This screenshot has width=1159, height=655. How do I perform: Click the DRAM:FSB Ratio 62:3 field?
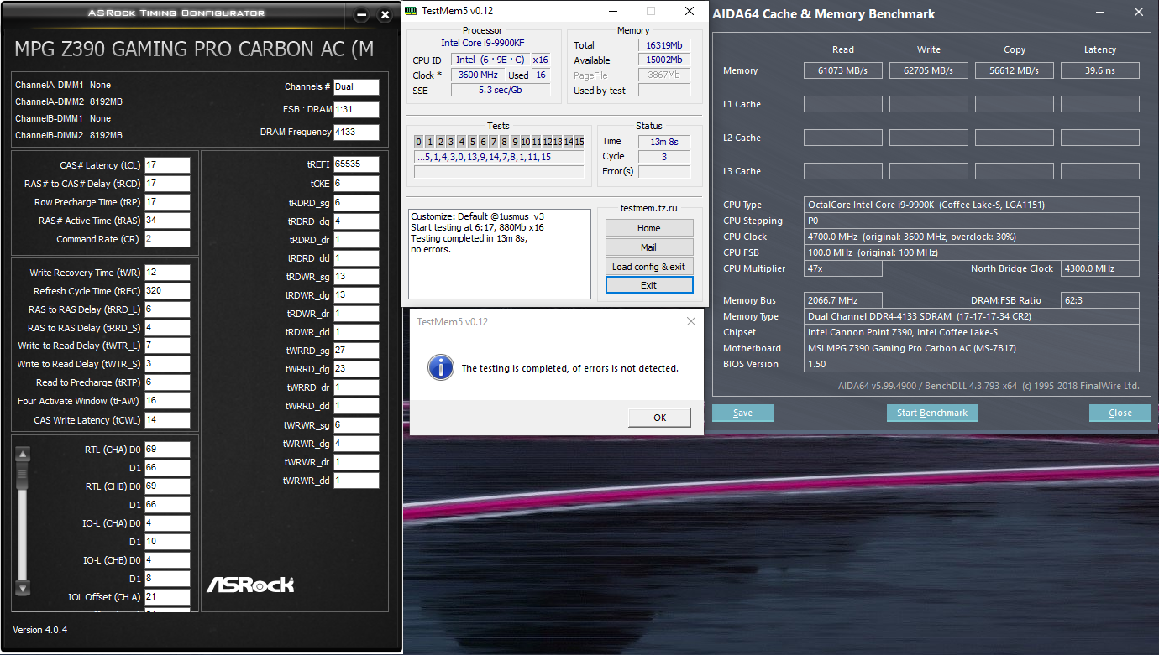pyautogui.click(x=1100, y=300)
